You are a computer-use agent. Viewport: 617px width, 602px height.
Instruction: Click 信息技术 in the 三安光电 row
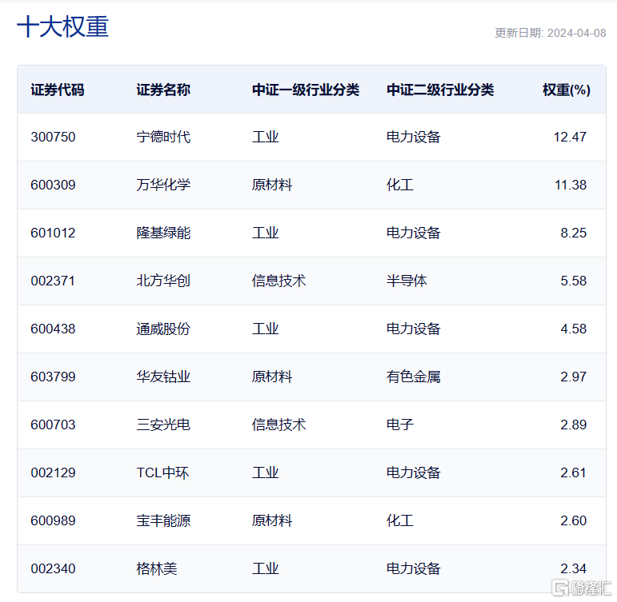point(279,425)
